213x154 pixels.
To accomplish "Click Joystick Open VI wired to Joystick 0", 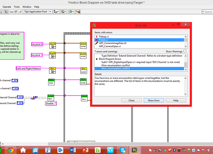I will (52, 45).
